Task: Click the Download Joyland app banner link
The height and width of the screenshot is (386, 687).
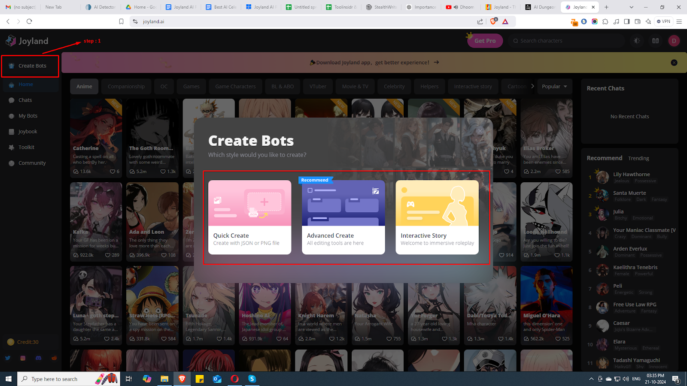Action: (374, 63)
